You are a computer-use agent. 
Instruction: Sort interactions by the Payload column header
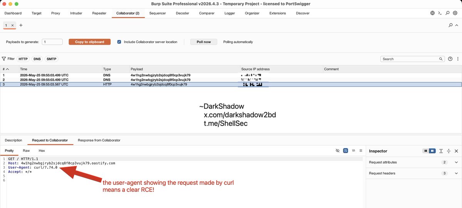pos(185,69)
